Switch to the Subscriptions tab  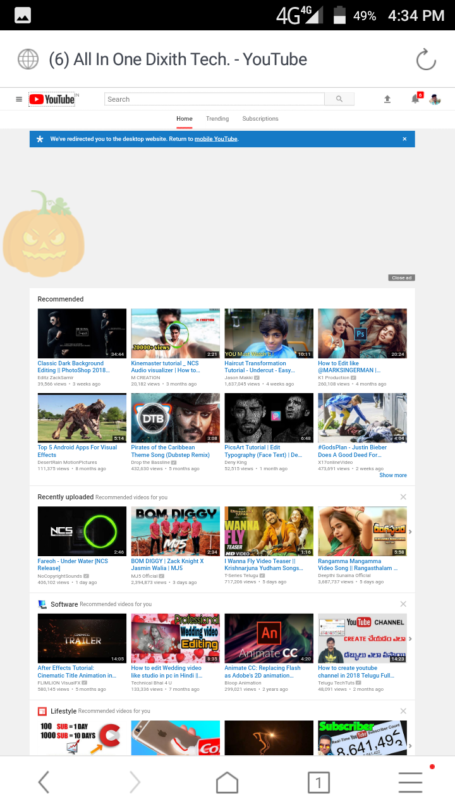point(260,119)
